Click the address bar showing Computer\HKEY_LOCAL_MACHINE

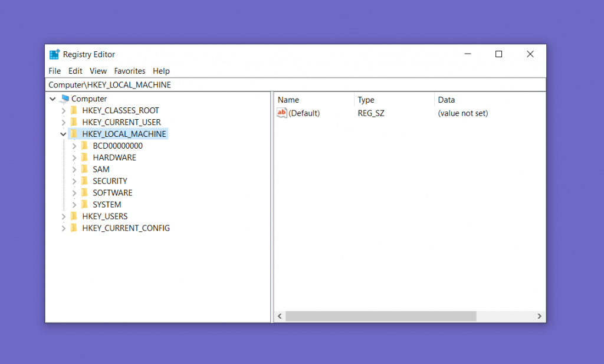coord(296,85)
